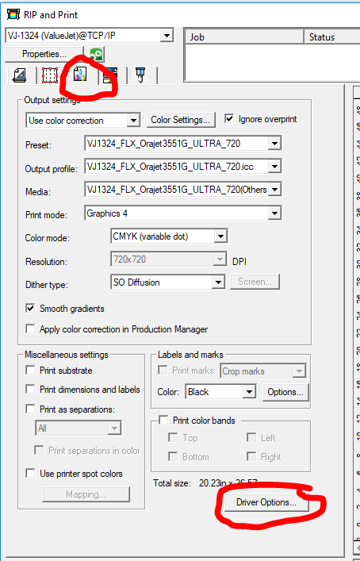Viewport: 360px width, 561px height.
Task: Click the RIP and Print title icon
Action: coord(13,15)
